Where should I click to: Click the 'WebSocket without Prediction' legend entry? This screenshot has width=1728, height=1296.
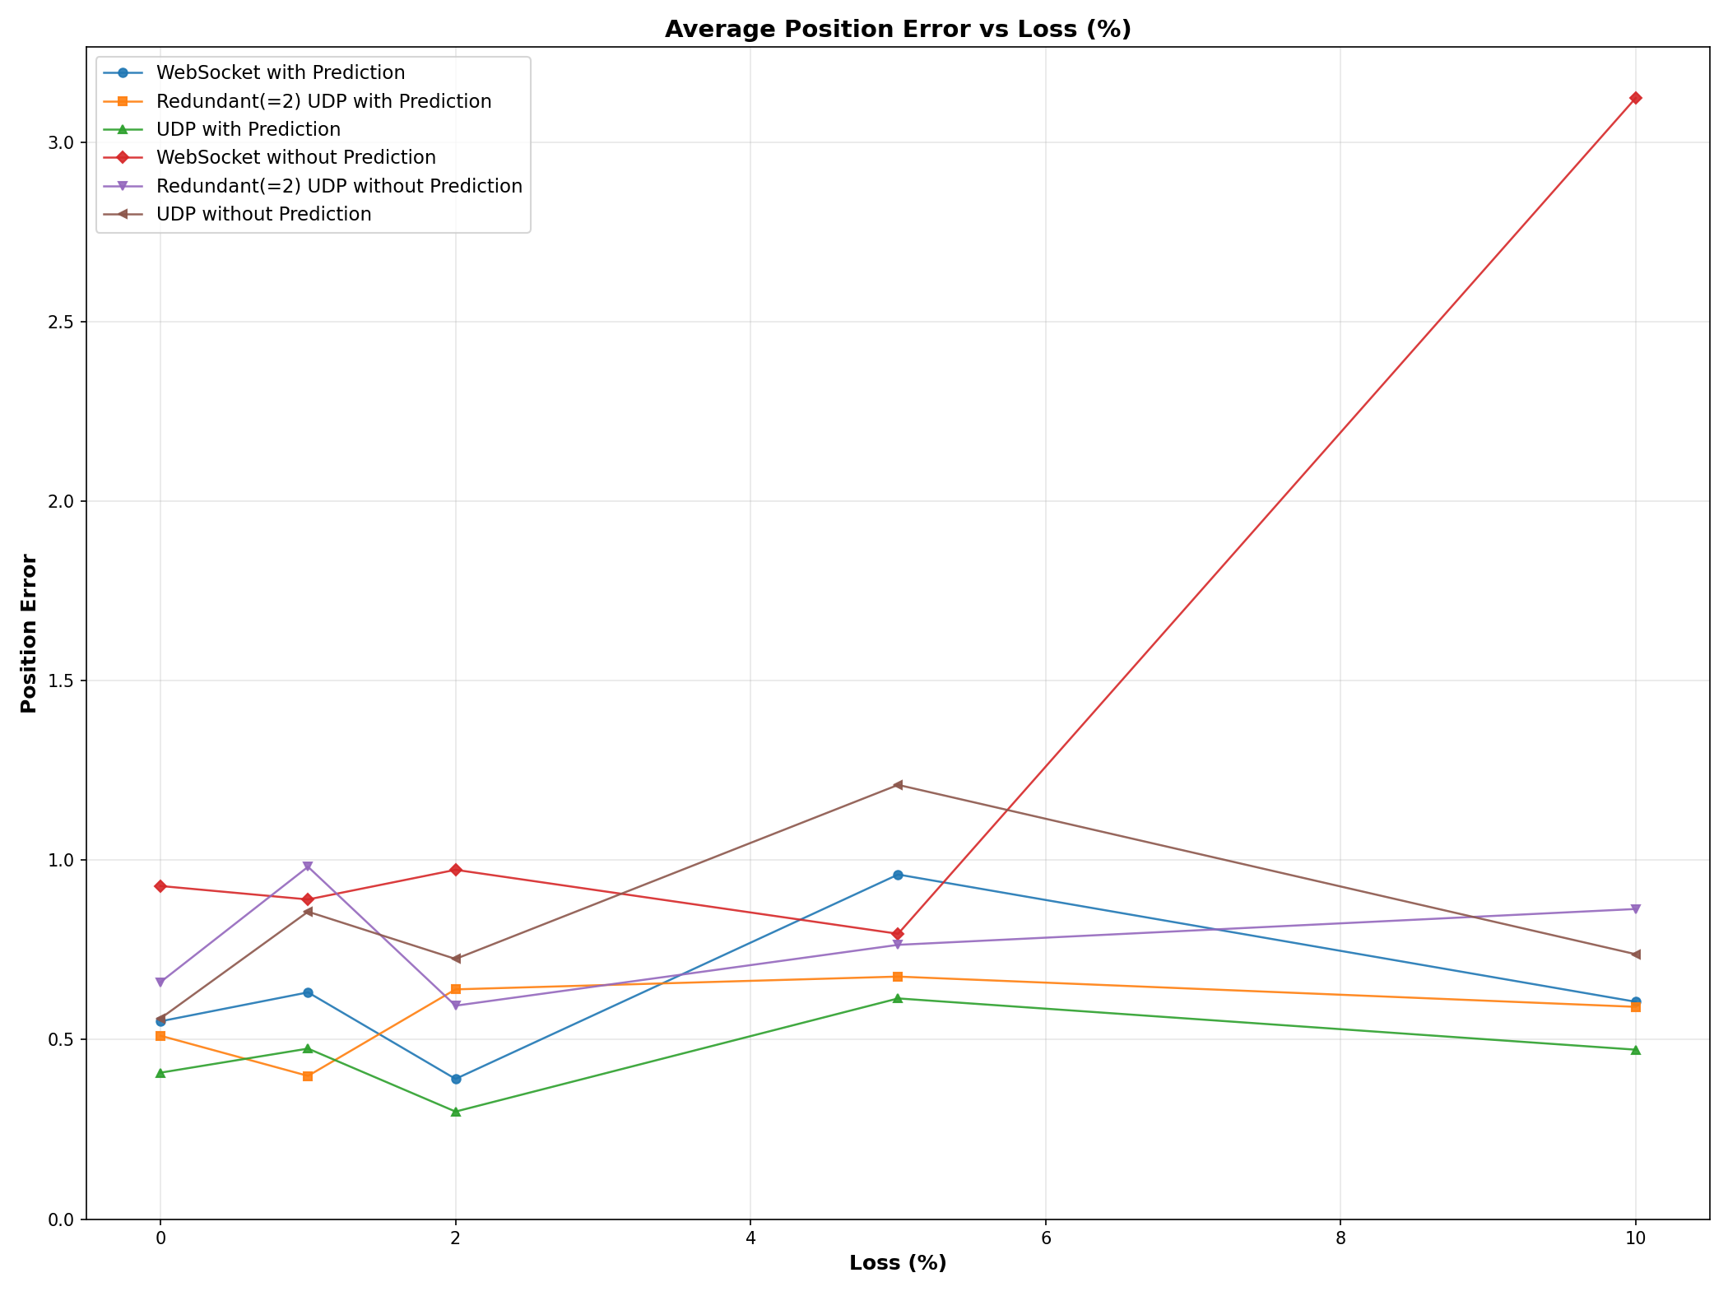click(x=270, y=157)
